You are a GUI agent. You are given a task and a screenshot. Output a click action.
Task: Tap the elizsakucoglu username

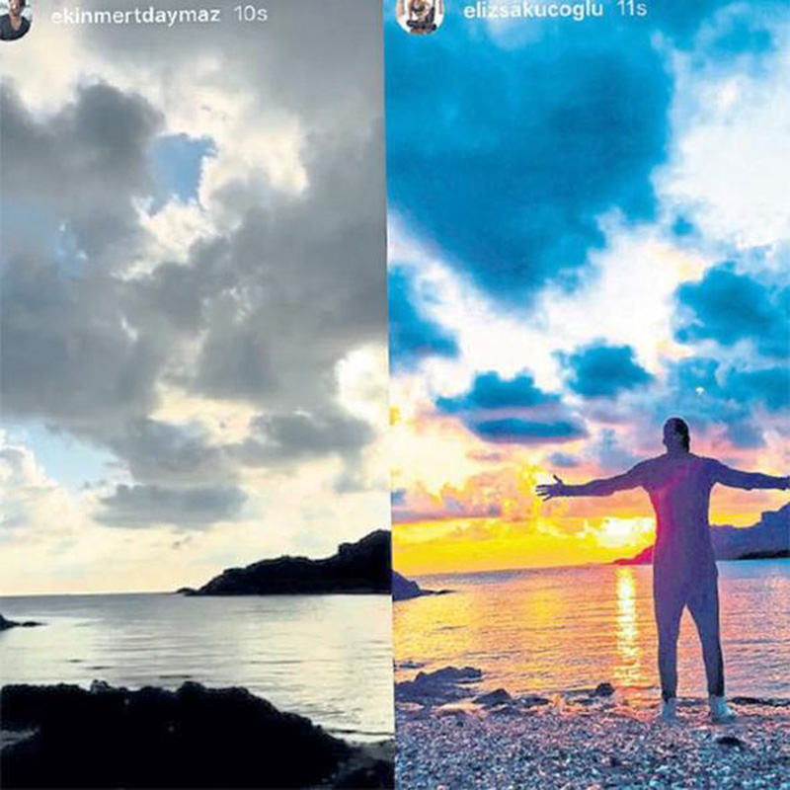pyautogui.click(x=533, y=11)
